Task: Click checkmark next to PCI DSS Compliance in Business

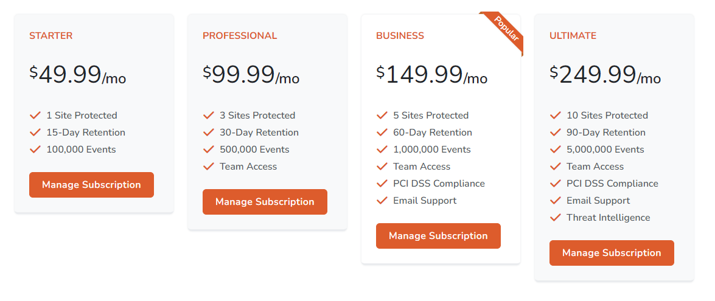Action: (382, 183)
